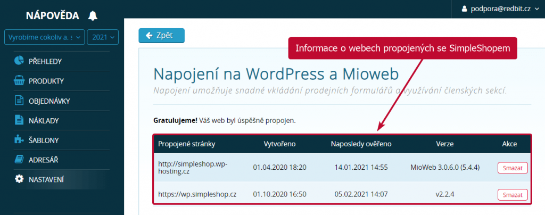Go to PRODUKTY section
Image resolution: width=545 pixels, height=215 pixels.
coord(46,81)
